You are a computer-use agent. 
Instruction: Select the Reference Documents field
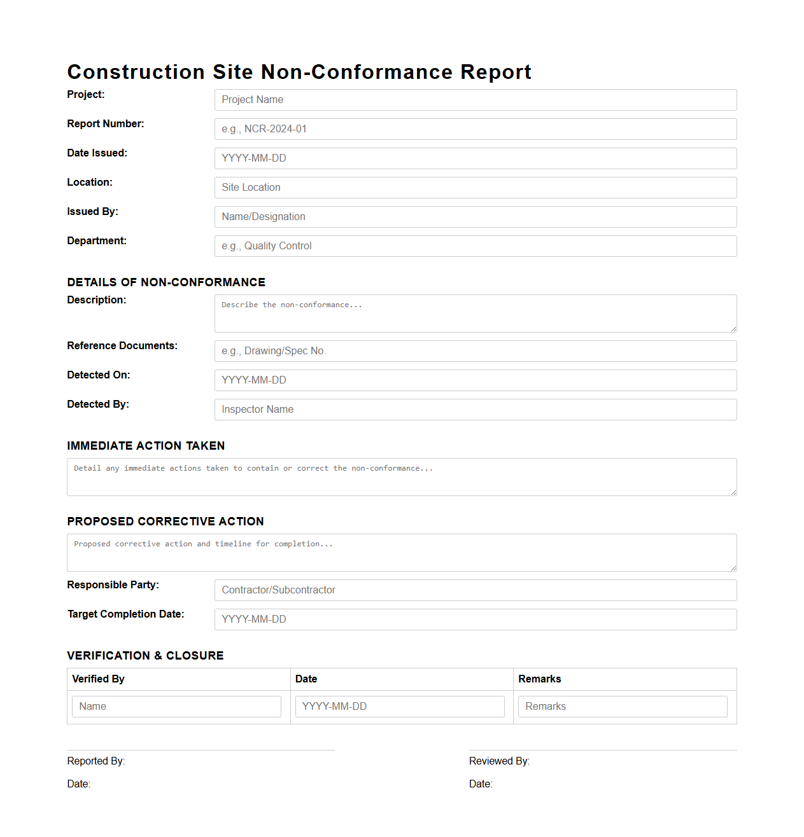(475, 351)
